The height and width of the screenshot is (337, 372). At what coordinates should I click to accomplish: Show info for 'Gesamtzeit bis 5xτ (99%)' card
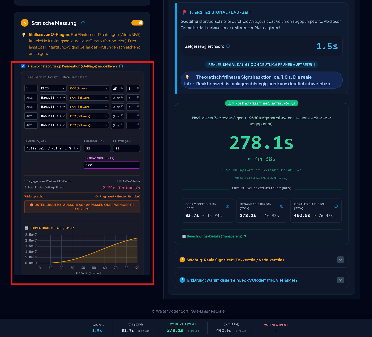tap(336, 206)
